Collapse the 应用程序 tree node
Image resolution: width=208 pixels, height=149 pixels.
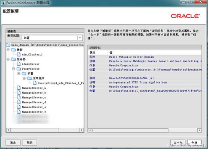[x=24, y=78]
